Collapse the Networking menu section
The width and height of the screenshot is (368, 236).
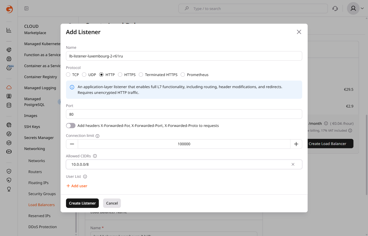[34, 149]
